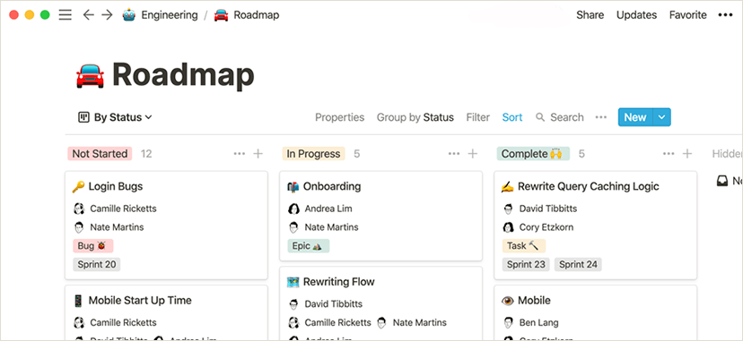Open the Onboarding card title
This screenshot has width=743, height=341.
pyautogui.click(x=332, y=186)
